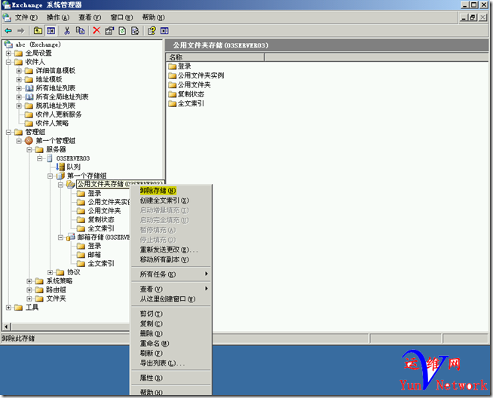The image size is (493, 398).
Task: Click the 第一个存储组 storage group icon
Action: (60, 176)
